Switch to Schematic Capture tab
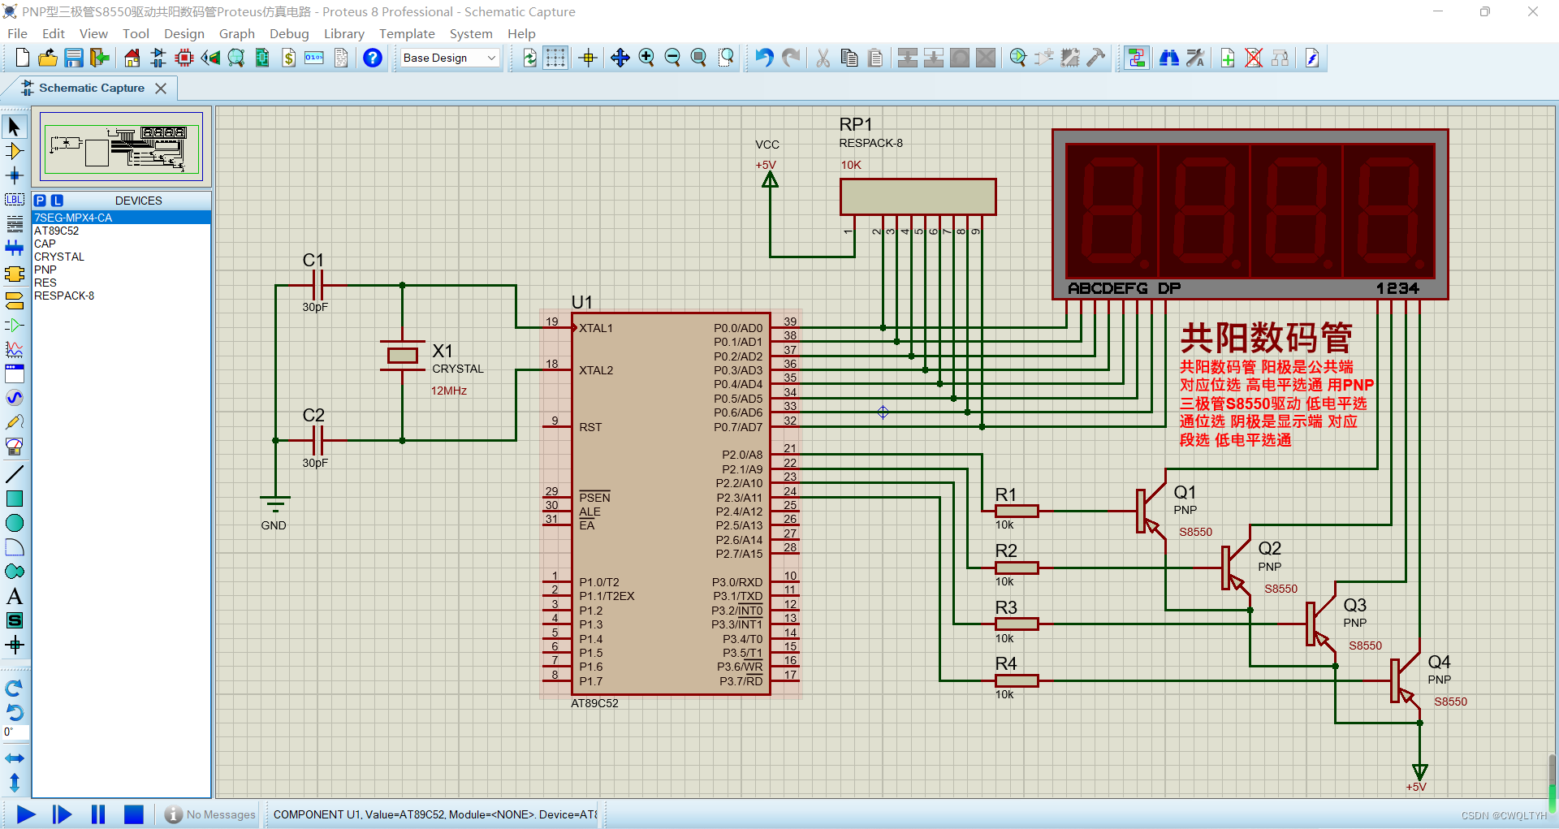This screenshot has width=1559, height=829. (91, 88)
